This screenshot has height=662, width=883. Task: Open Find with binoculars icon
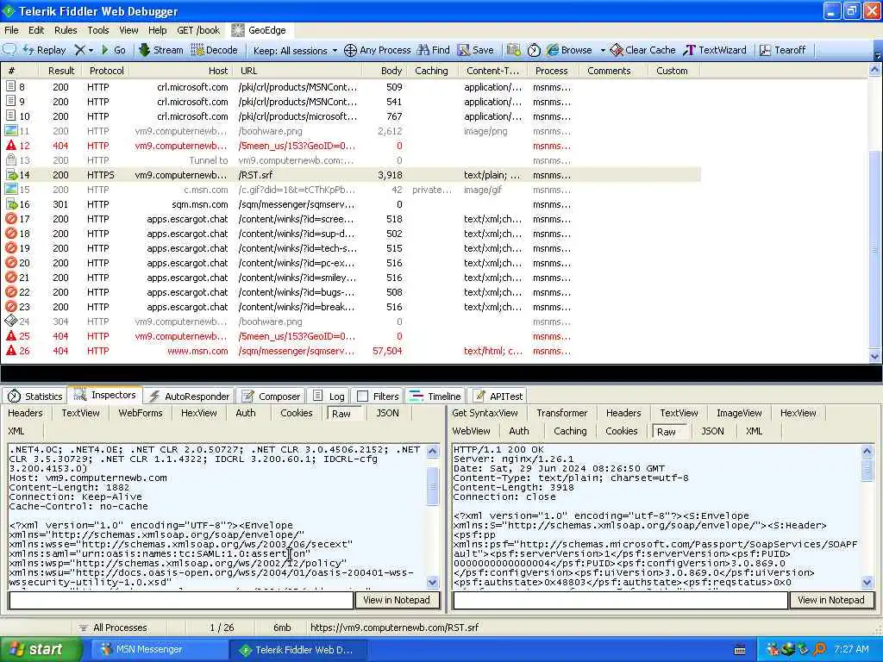[x=434, y=50]
